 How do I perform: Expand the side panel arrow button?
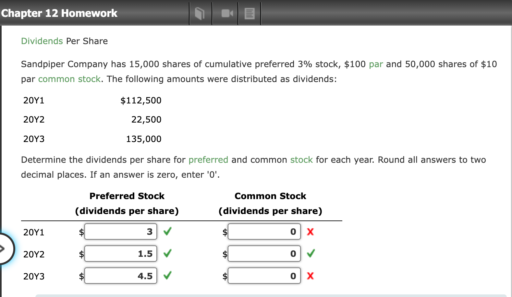click(4, 249)
